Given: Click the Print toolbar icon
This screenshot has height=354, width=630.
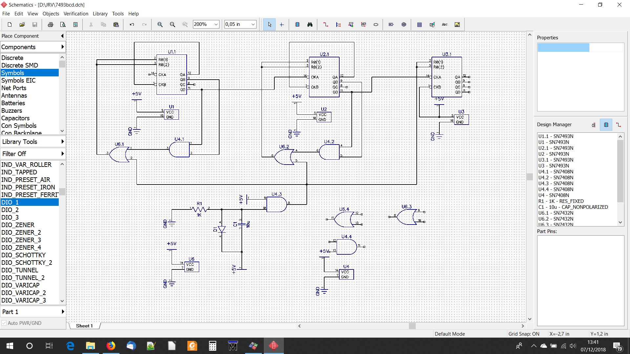Looking at the screenshot, I should (x=50, y=25).
